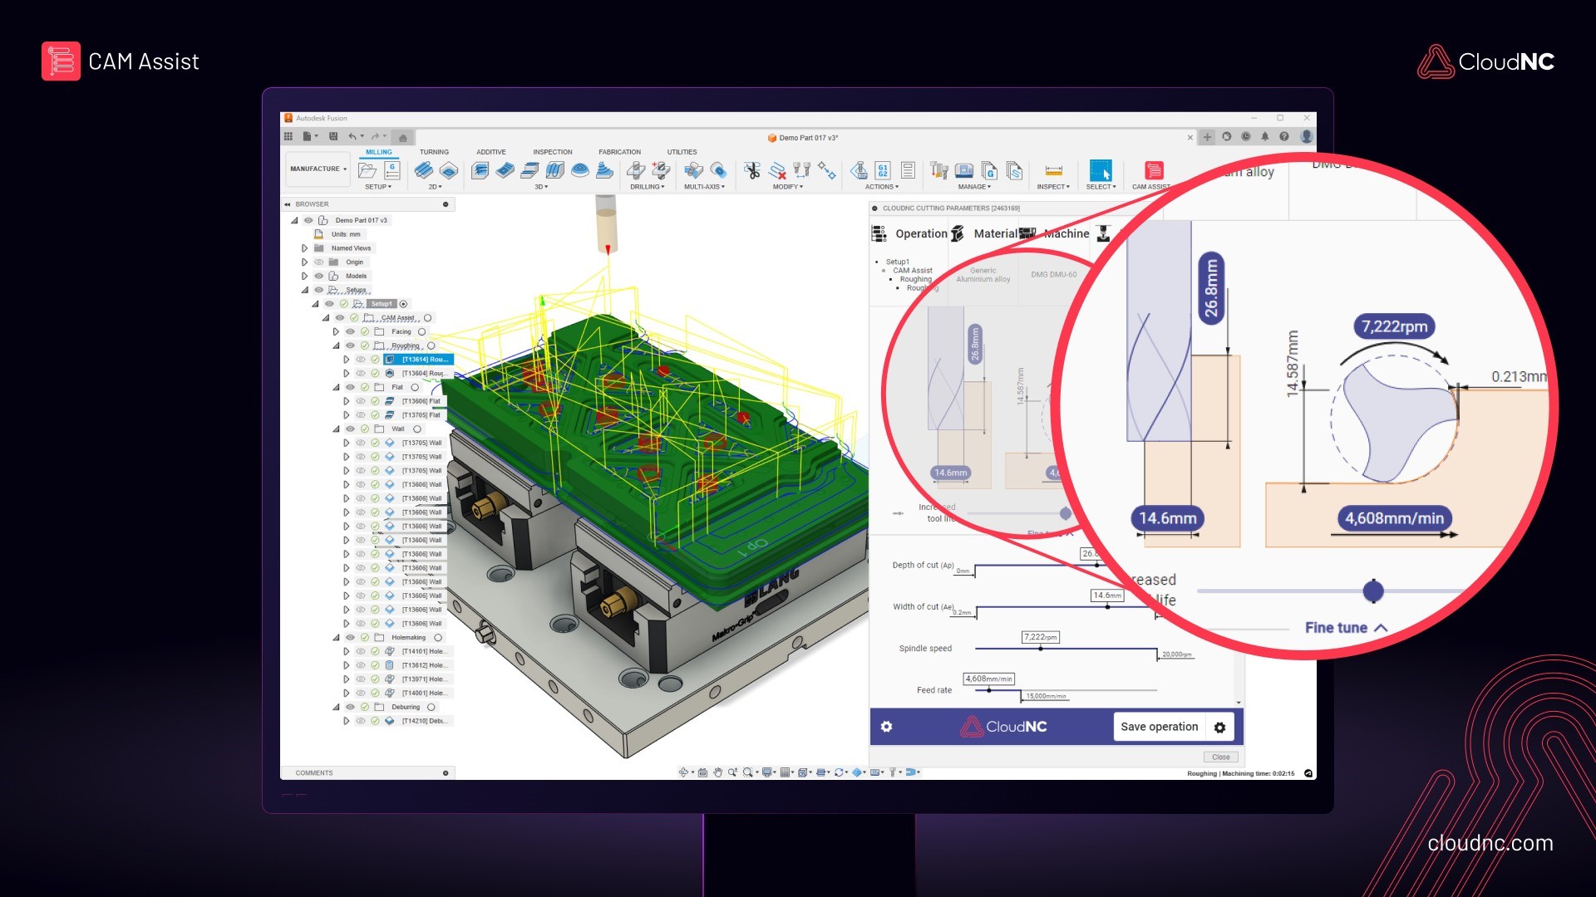The width and height of the screenshot is (1596, 897).
Task: Toggle visibility of the Facing folder
Action: [x=350, y=331]
